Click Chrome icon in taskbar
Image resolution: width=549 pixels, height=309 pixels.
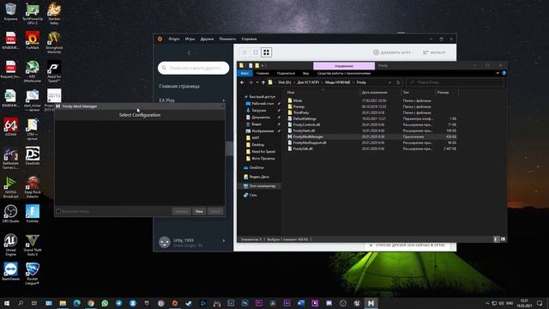(x=91, y=303)
